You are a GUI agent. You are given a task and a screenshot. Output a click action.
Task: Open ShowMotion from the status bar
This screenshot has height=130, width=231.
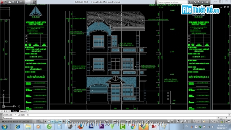click(x=189, y=121)
